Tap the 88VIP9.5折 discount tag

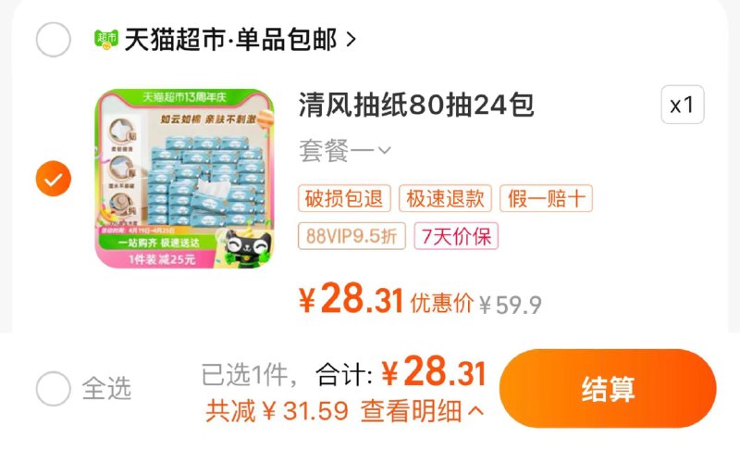point(351,235)
